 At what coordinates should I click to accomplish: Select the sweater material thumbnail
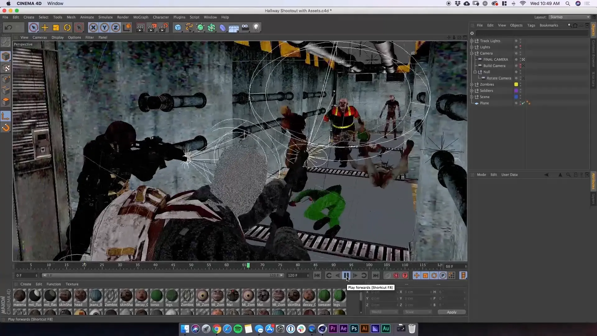[324, 296]
